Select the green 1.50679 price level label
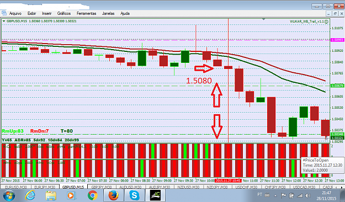The image size is (345, 202). 337,86
